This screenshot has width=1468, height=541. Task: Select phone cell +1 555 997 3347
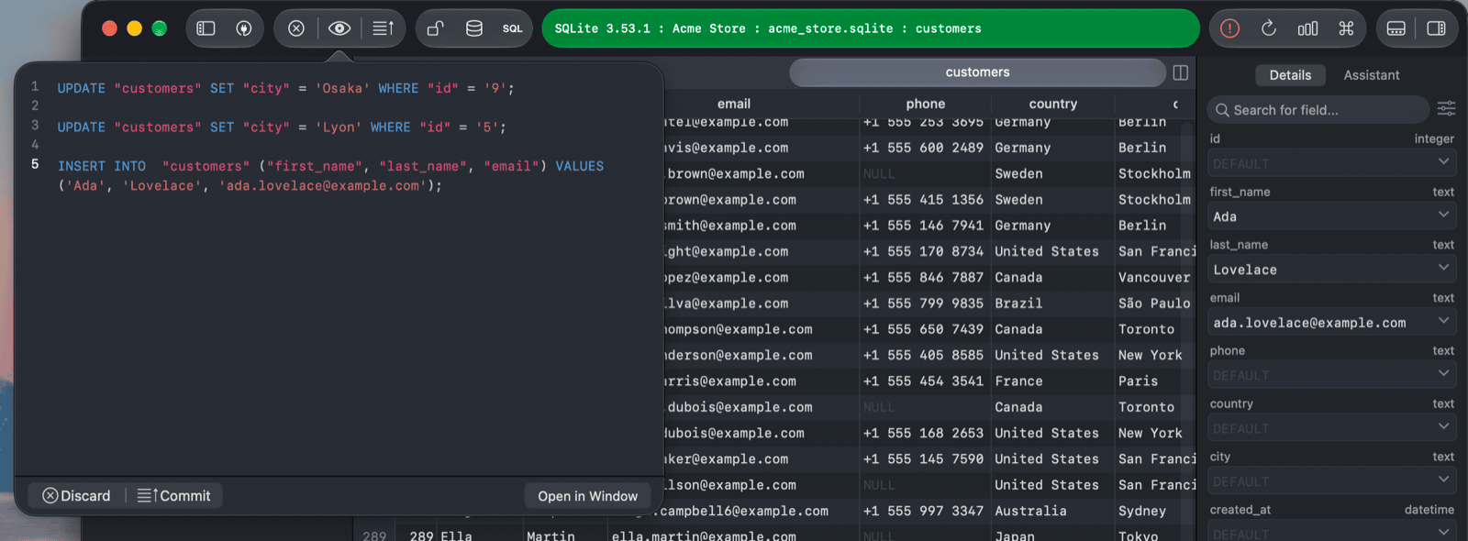(x=923, y=512)
